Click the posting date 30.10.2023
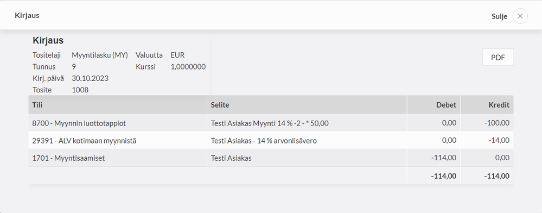Viewport: 542px width, 213px height. pos(90,79)
